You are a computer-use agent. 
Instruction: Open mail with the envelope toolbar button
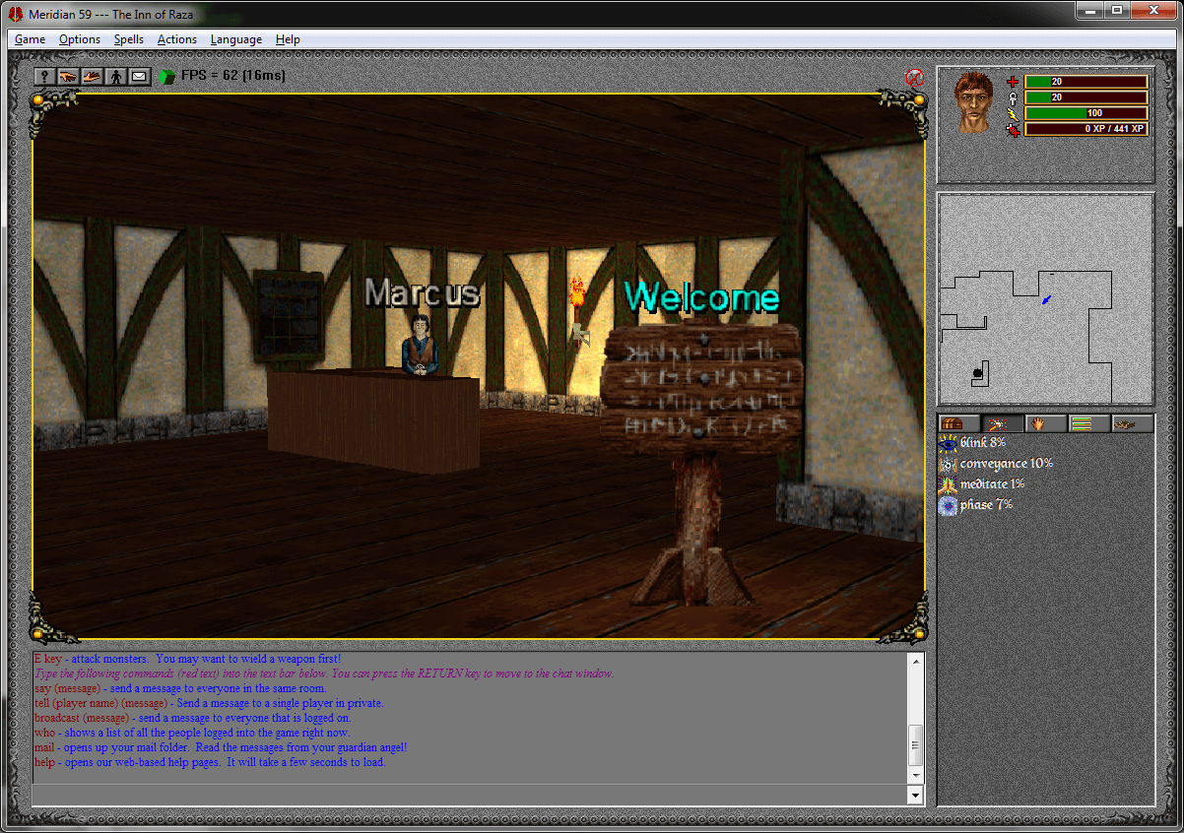[x=140, y=76]
